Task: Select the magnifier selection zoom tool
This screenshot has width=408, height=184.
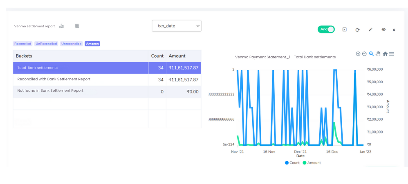Action: (x=371, y=54)
